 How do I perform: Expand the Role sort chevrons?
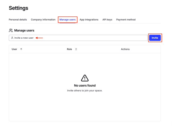coord(76,49)
